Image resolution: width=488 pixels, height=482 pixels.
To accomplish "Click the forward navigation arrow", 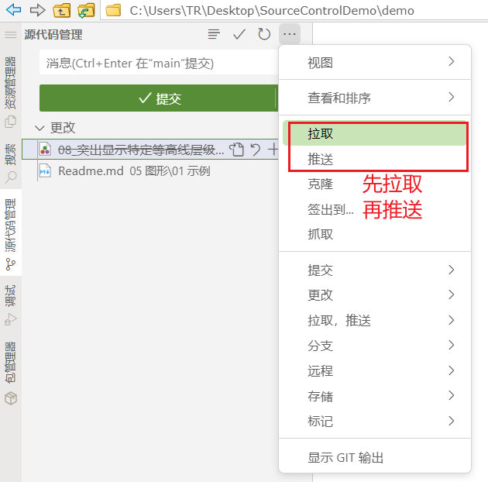I will tap(37, 10).
